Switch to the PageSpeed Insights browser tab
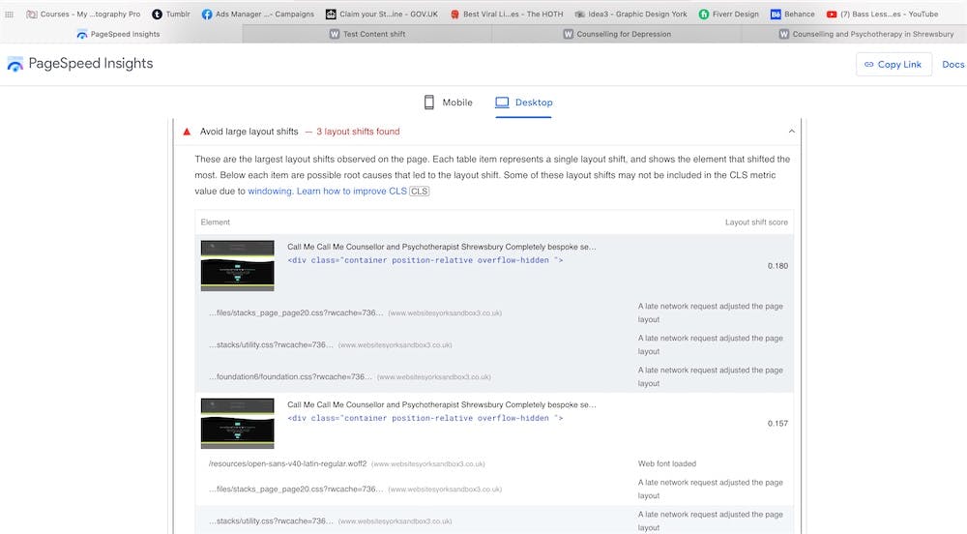This screenshot has height=534, width=967. [x=121, y=34]
